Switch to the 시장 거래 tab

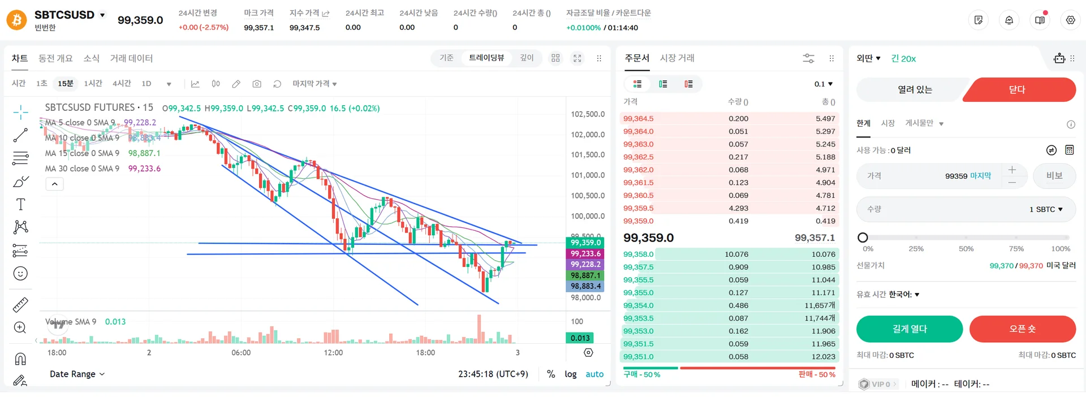point(677,58)
